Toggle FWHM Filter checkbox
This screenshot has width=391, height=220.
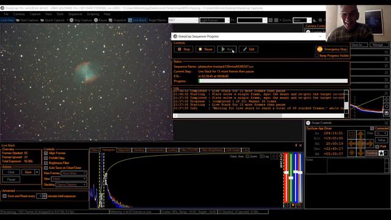pyautogui.click(x=46, y=158)
